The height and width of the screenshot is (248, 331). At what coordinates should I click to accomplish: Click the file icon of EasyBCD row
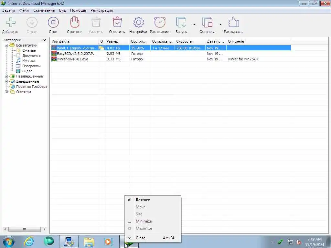coord(54,54)
